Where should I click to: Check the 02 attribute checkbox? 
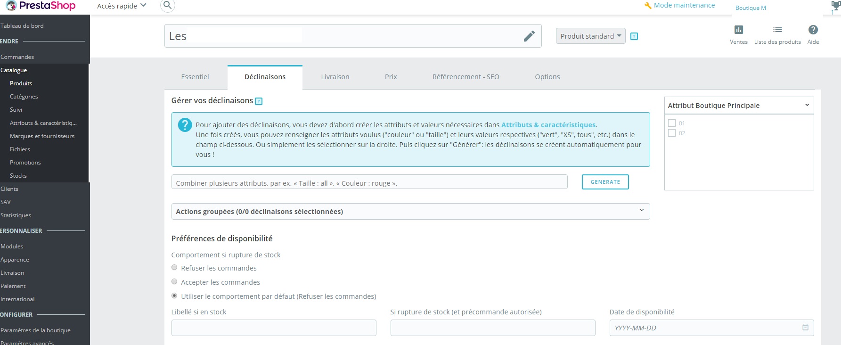point(672,133)
